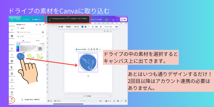Click Canva AIに聞く on floating toolbar
This screenshot has height=107, width=214.
pyautogui.click(x=81, y=49)
